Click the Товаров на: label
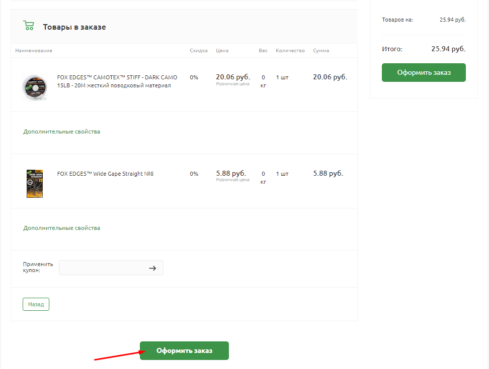Screen dimensions: 489x369 tap(397, 20)
